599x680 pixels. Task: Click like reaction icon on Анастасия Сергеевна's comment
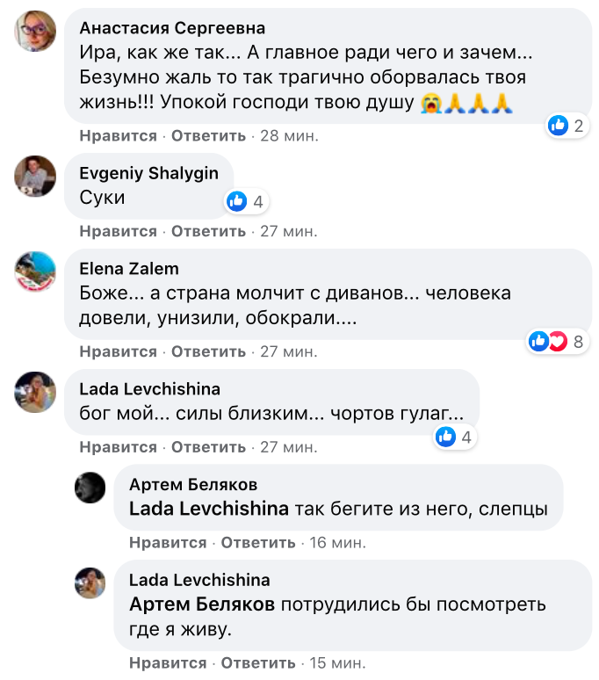click(x=559, y=126)
